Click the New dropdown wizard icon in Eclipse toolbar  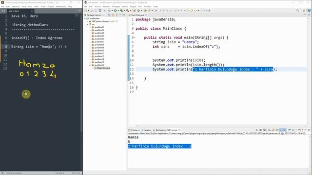tap(86, 11)
